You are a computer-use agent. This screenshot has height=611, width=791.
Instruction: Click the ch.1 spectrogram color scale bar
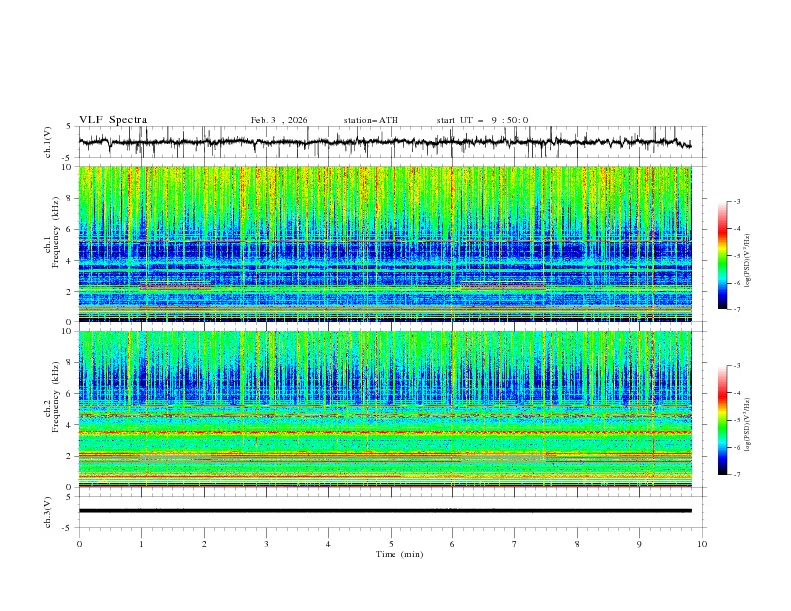[722, 256]
